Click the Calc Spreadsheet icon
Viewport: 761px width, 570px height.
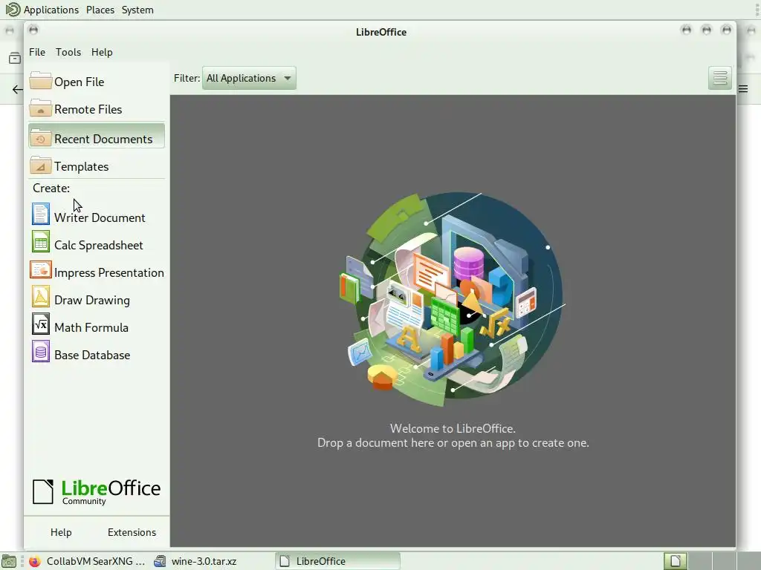pos(41,241)
